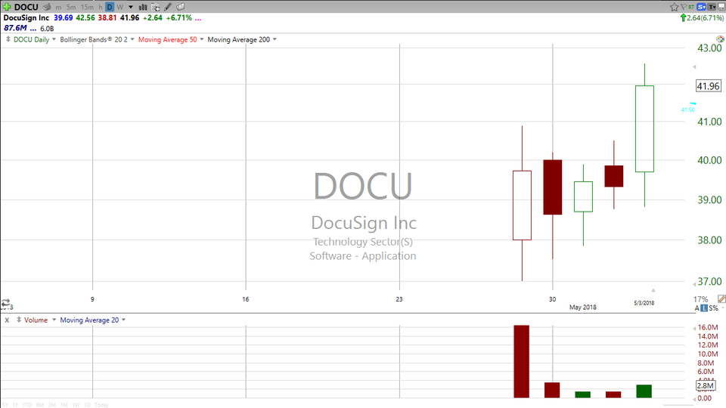Select the Daily 'D' timeframe button
The width and height of the screenshot is (726, 408).
(x=110, y=7)
